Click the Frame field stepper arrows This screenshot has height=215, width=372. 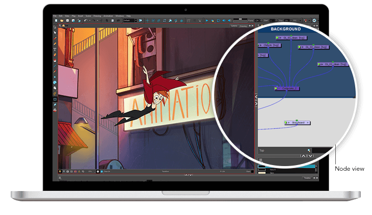pos(261,20)
